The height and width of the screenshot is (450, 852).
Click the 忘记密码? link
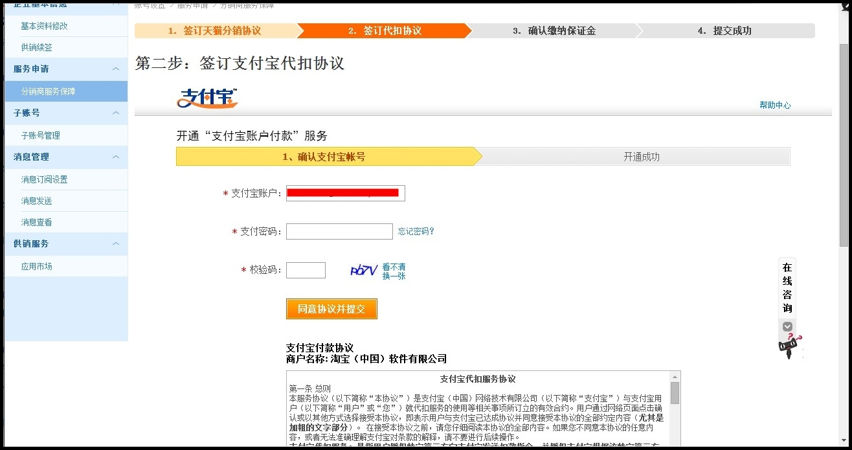pos(416,232)
